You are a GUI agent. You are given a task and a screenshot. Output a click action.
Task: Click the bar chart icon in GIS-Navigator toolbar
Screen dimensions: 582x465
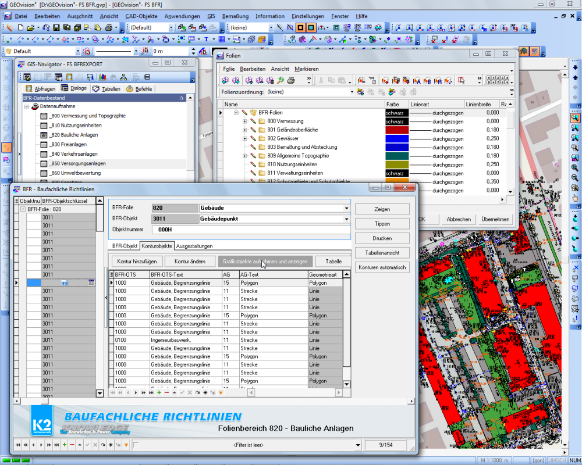coord(102,77)
